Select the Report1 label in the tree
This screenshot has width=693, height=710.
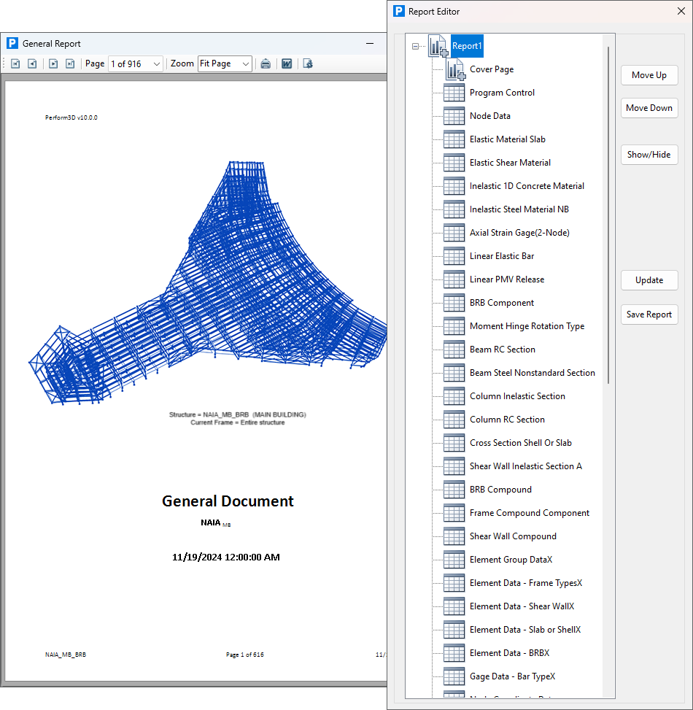[467, 46]
